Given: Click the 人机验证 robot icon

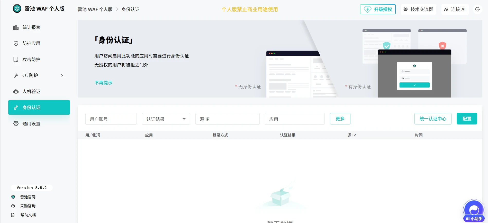Looking at the screenshot, I should [x=16, y=91].
